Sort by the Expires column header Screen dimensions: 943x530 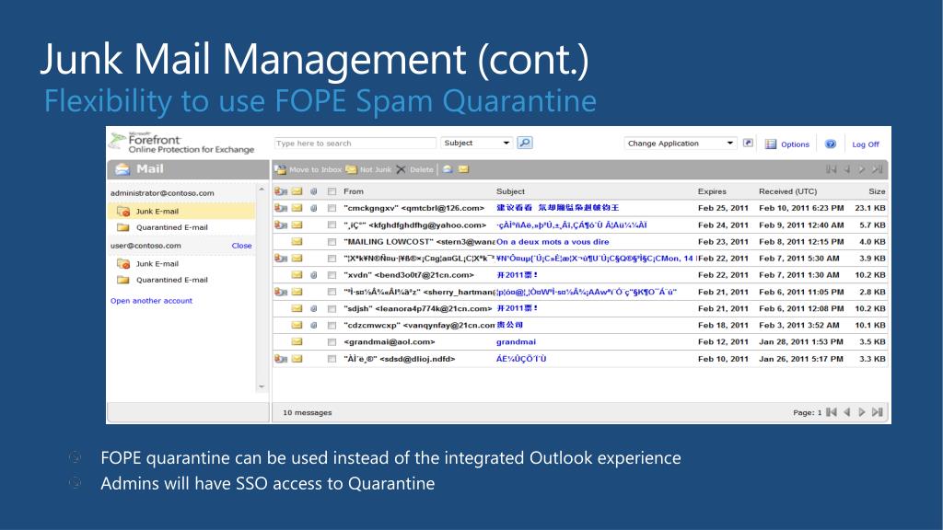(712, 191)
